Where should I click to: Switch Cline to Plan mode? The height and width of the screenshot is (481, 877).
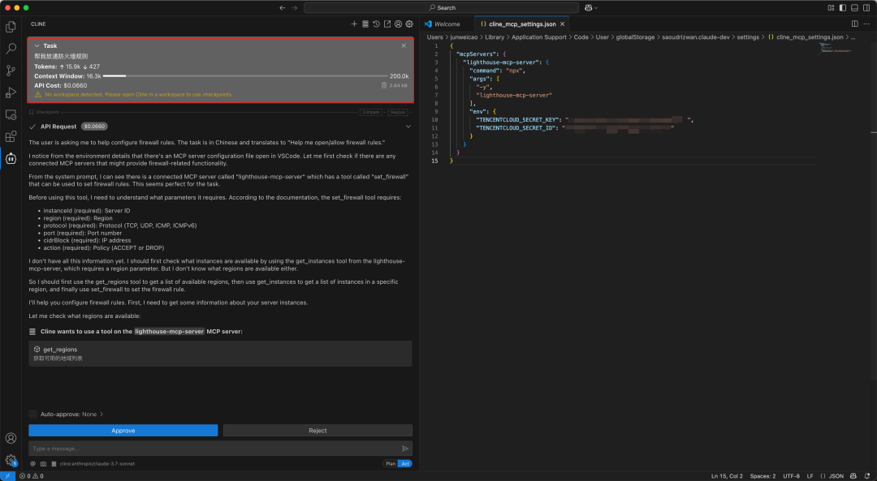391,464
